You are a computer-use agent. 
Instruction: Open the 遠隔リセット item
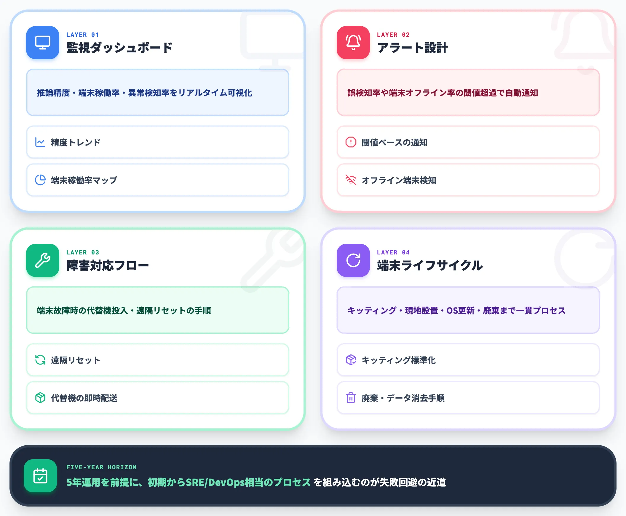click(x=158, y=360)
